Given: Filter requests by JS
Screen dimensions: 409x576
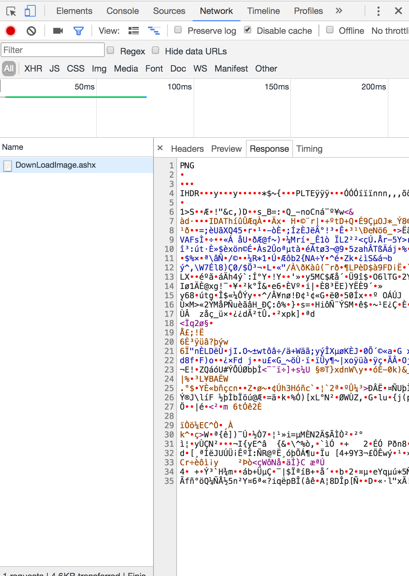Looking at the screenshot, I should pyautogui.click(x=54, y=69).
